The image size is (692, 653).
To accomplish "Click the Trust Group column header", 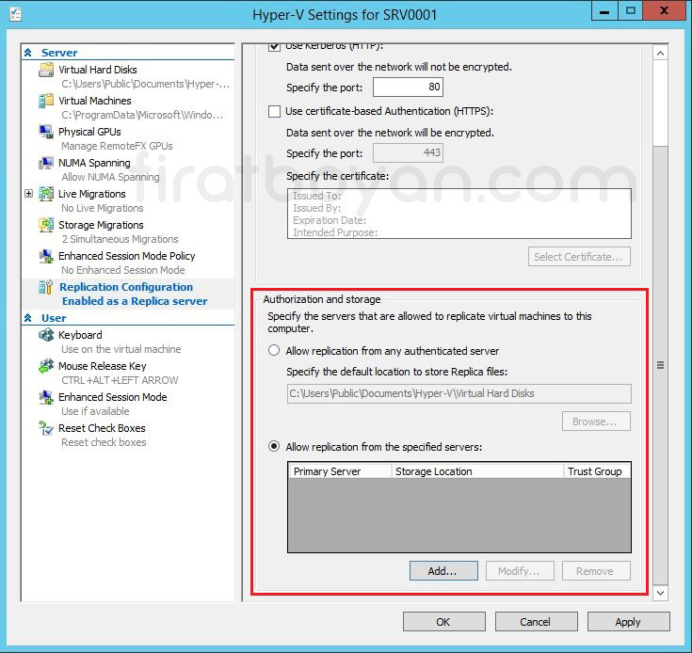I will [597, 471].
